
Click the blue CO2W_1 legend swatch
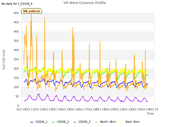point(32,122)
